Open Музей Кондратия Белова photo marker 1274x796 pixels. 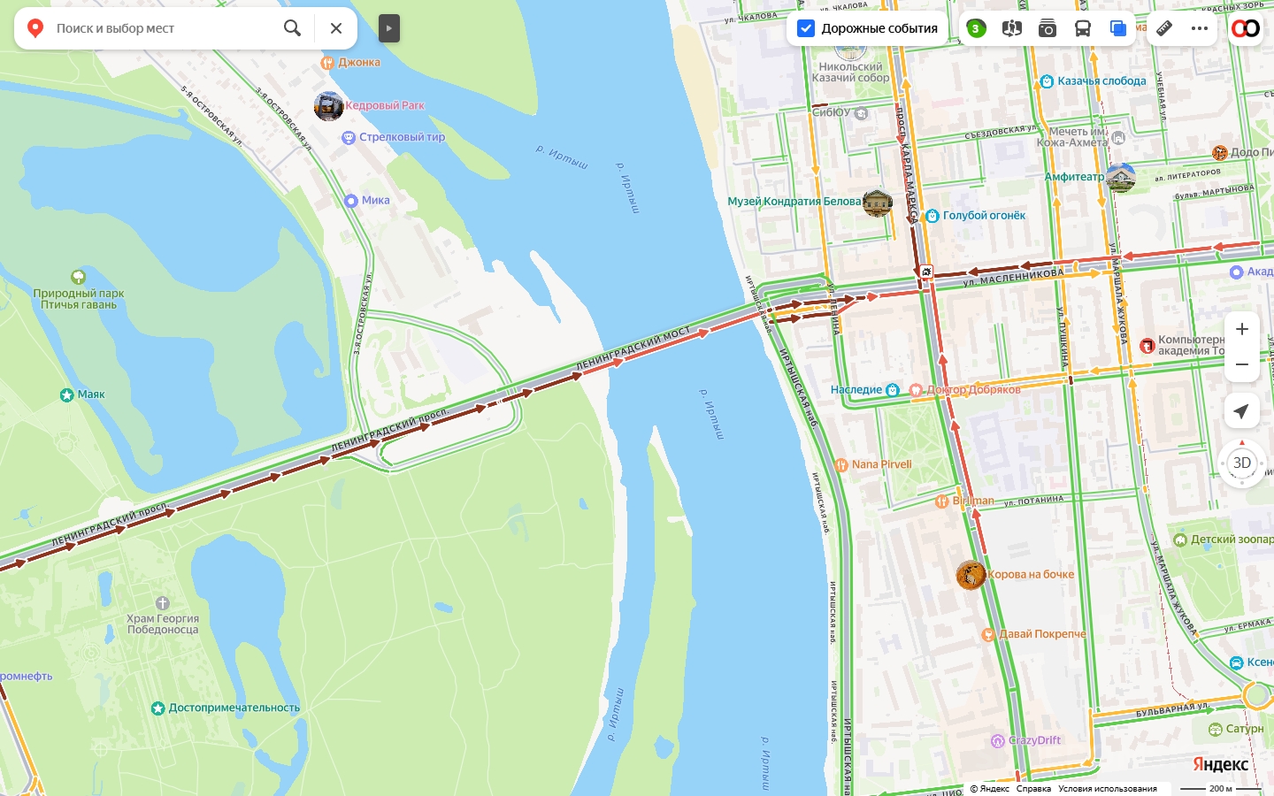[x=878, y=203]
